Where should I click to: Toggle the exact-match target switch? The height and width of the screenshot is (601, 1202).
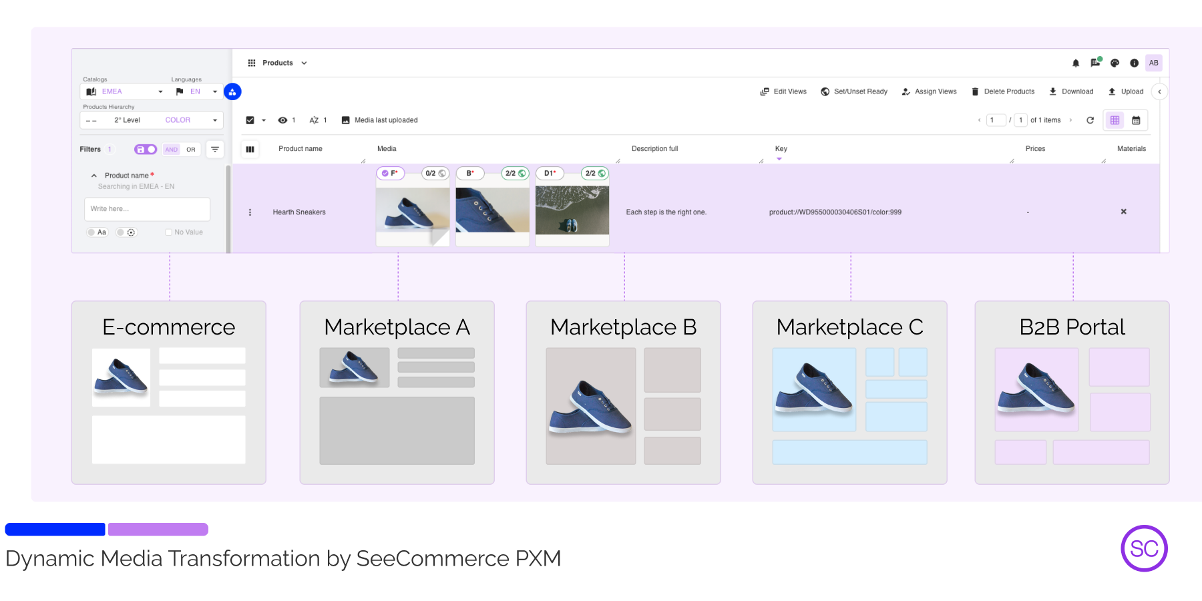pos(126,232)
